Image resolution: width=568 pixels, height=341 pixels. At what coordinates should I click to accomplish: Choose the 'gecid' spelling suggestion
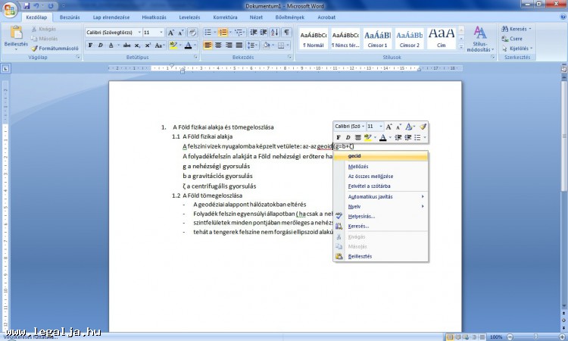354,156
